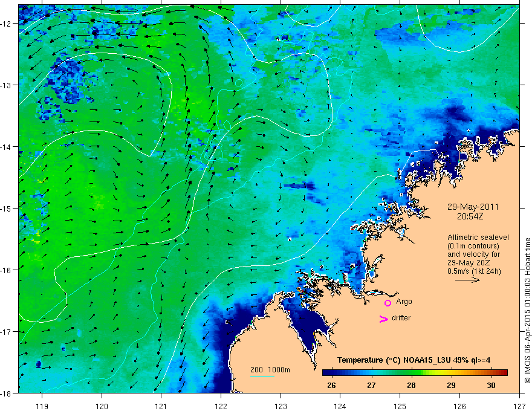532x411 pixels.
Task: Click the velocity scale reference arrow
Action: (467, 280)
